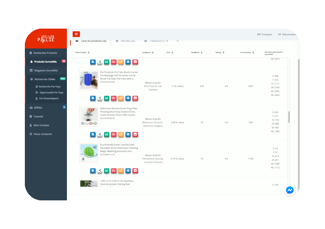This screenshot has width=325, height=229.
Task: Open the Affiliés section
Action: tap(46, 108)
